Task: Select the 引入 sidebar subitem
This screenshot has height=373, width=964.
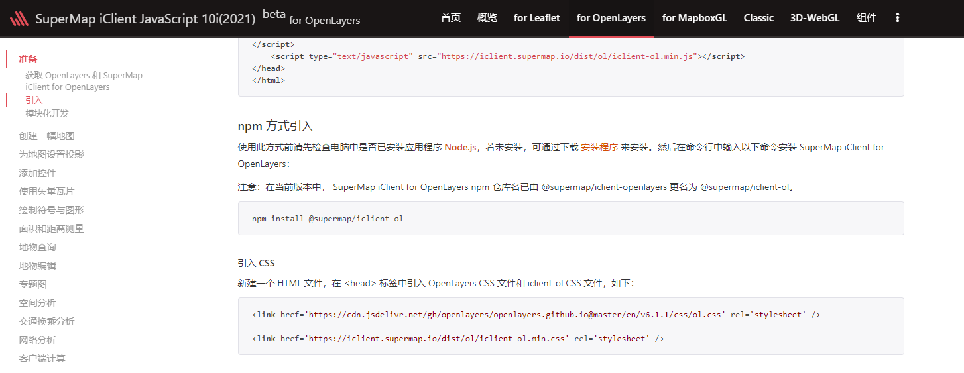Action: (x=34, y=100)
